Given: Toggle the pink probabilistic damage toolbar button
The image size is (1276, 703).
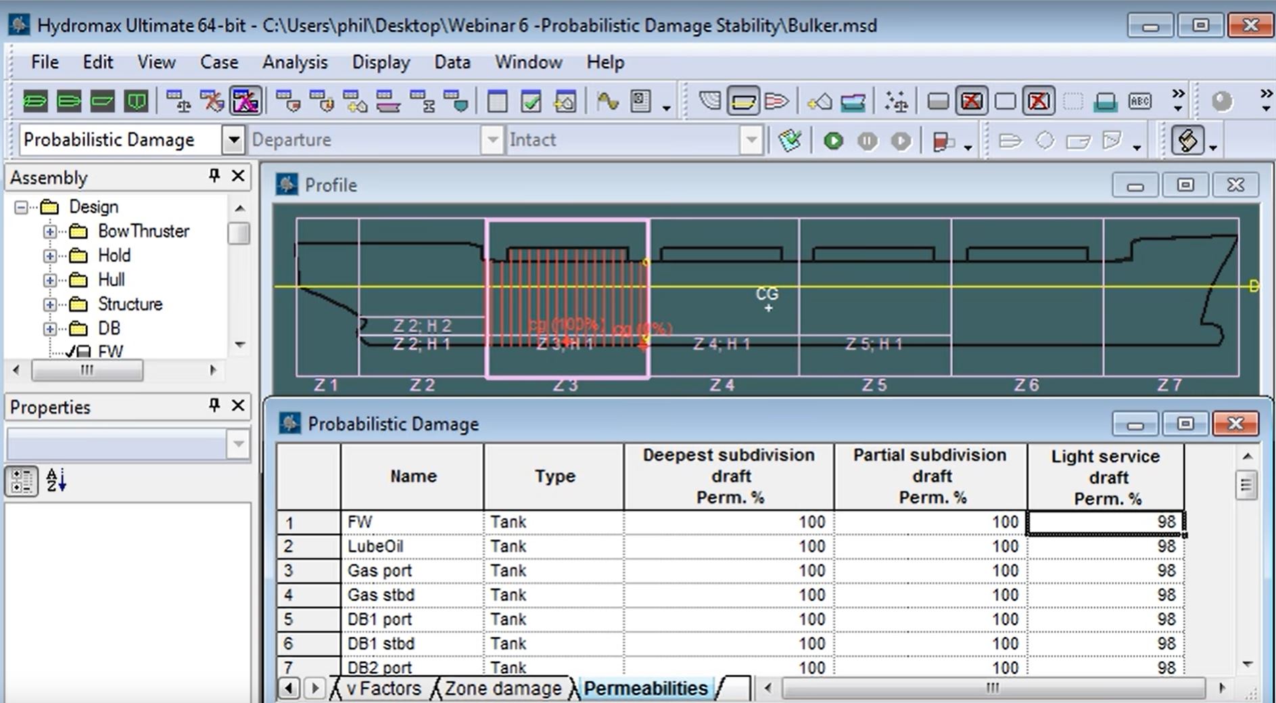Looking at the screenshot, I should coord(245,102).
